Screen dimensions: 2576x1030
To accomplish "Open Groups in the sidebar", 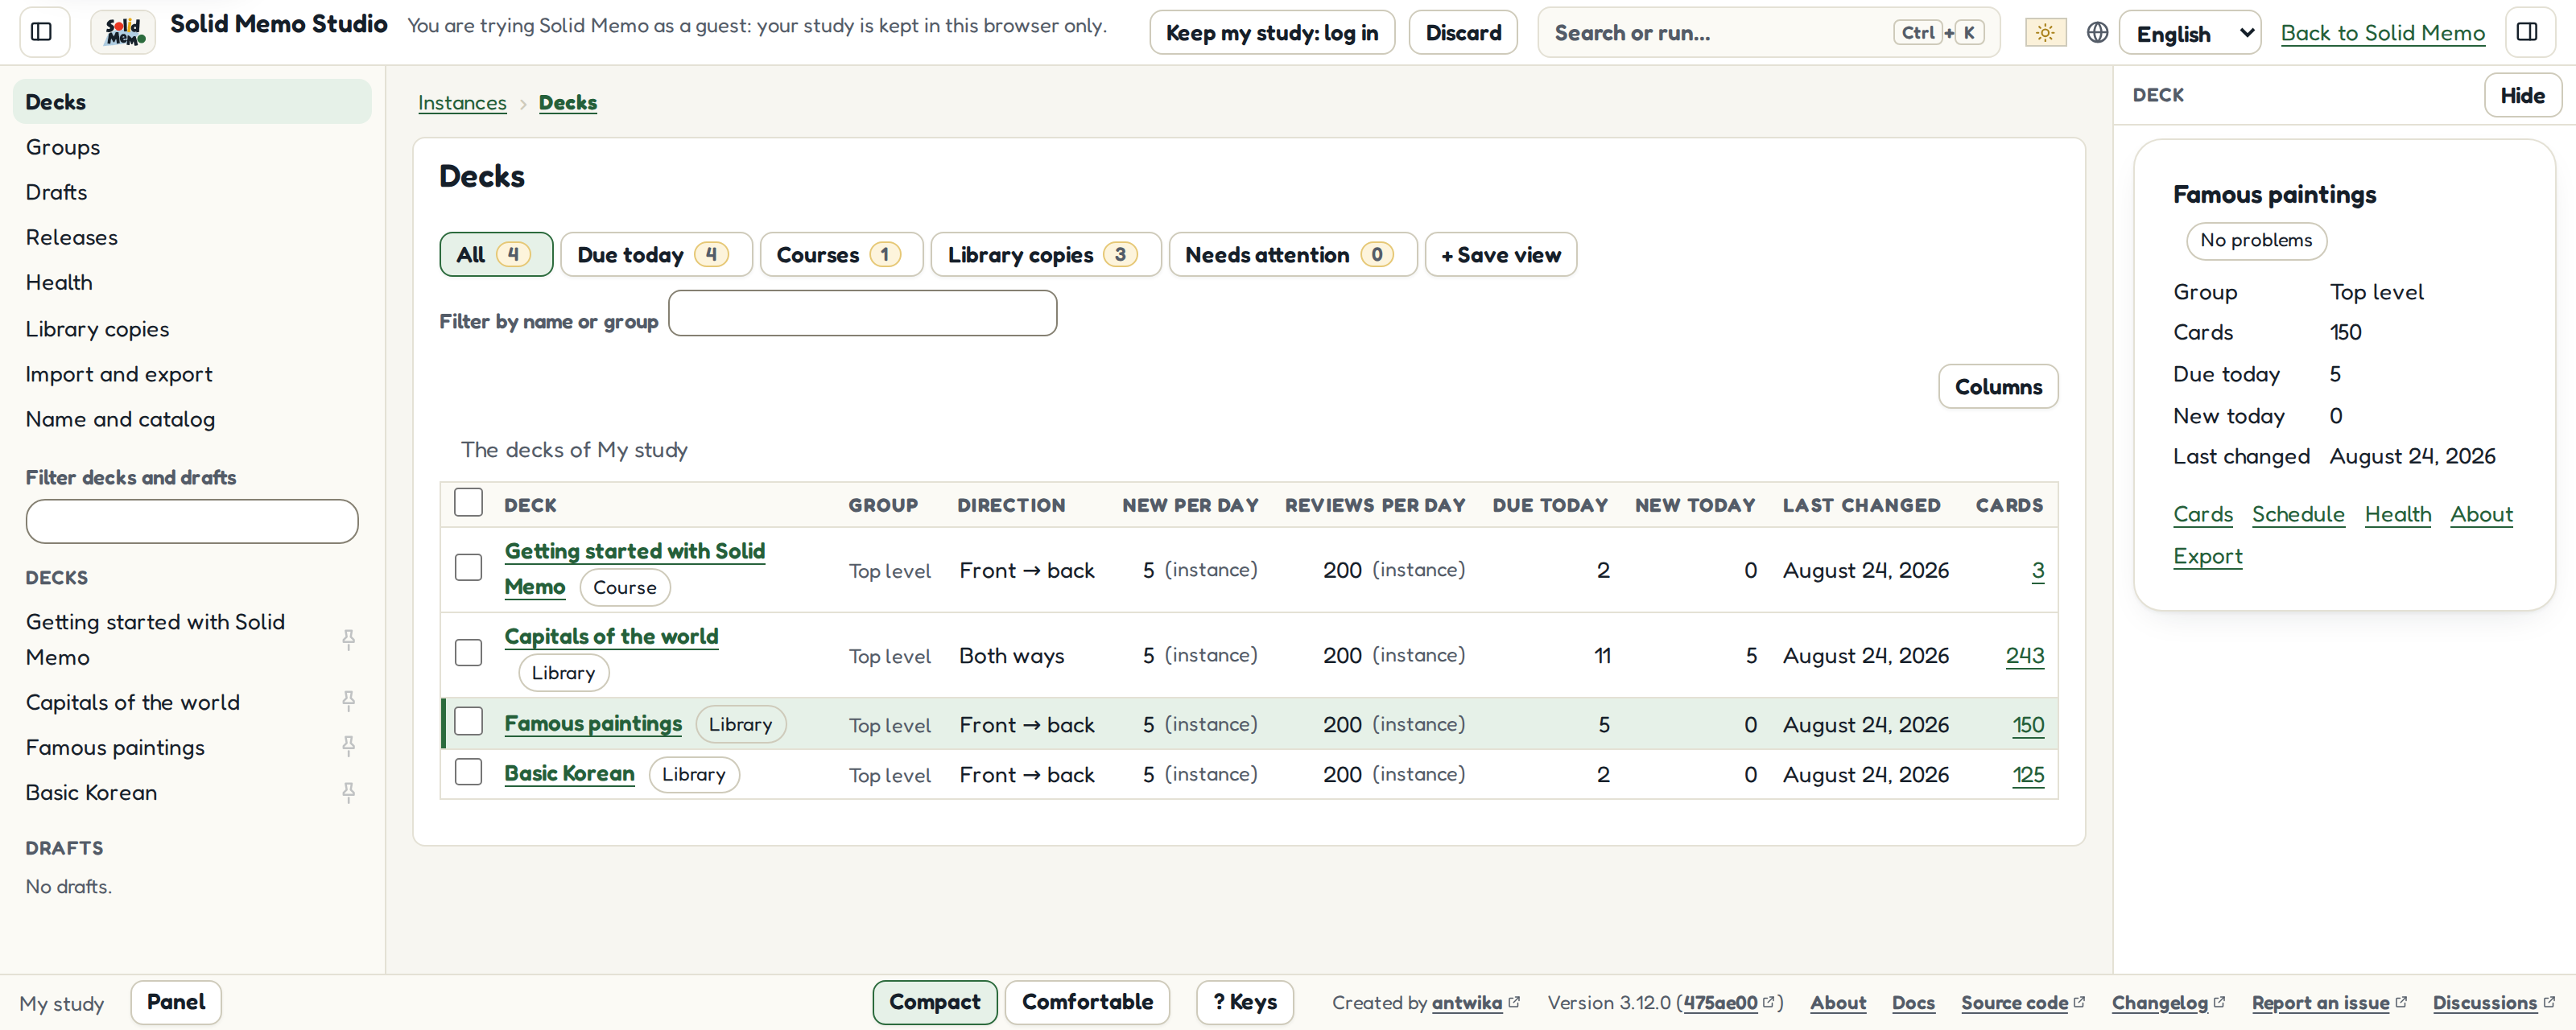I will [x=192, y=147].
